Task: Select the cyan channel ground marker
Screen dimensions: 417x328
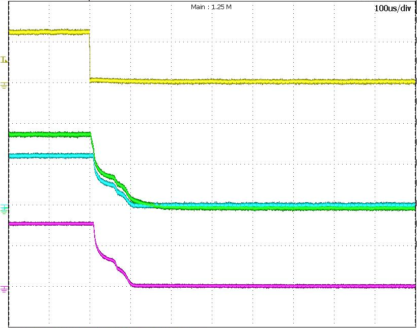Action: click(x=5, y=207)
